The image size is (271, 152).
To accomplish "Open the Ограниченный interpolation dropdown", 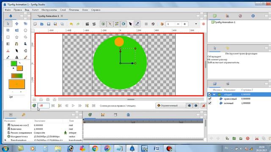I will pos(171,106).
